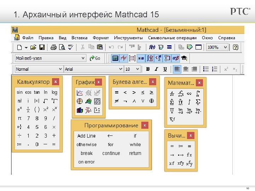
Task: Open the Вставка menu
Action: click(x=79, y=38)
